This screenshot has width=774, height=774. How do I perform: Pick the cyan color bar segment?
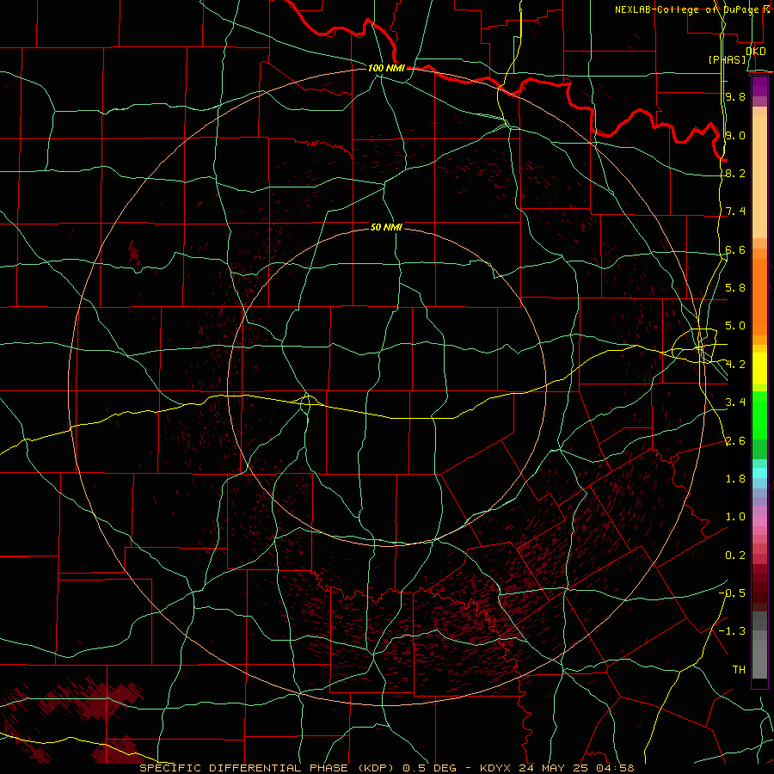pyautogui.click(x=759, y=473)
